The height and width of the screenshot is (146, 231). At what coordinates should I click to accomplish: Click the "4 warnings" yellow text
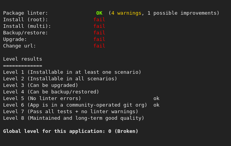126,13
